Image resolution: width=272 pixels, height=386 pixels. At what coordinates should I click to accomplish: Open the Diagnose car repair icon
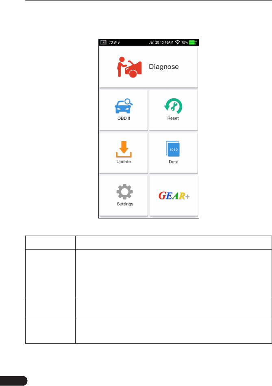tap(129, 67)
